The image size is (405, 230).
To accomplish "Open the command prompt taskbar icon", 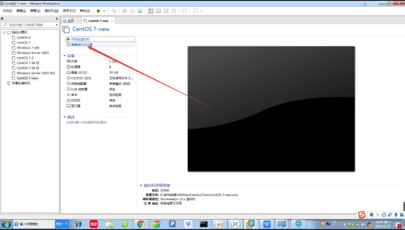I will coord(204,224).
